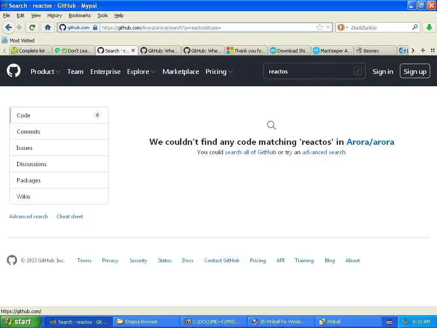Expand the Explore dropdown menu

coord(141,72)
